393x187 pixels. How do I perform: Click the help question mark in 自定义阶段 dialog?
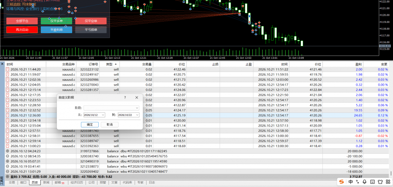(125, 97)
